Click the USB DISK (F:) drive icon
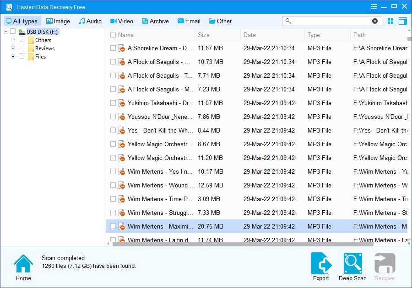The image size is (412, 288). click(x=22, y=32)
